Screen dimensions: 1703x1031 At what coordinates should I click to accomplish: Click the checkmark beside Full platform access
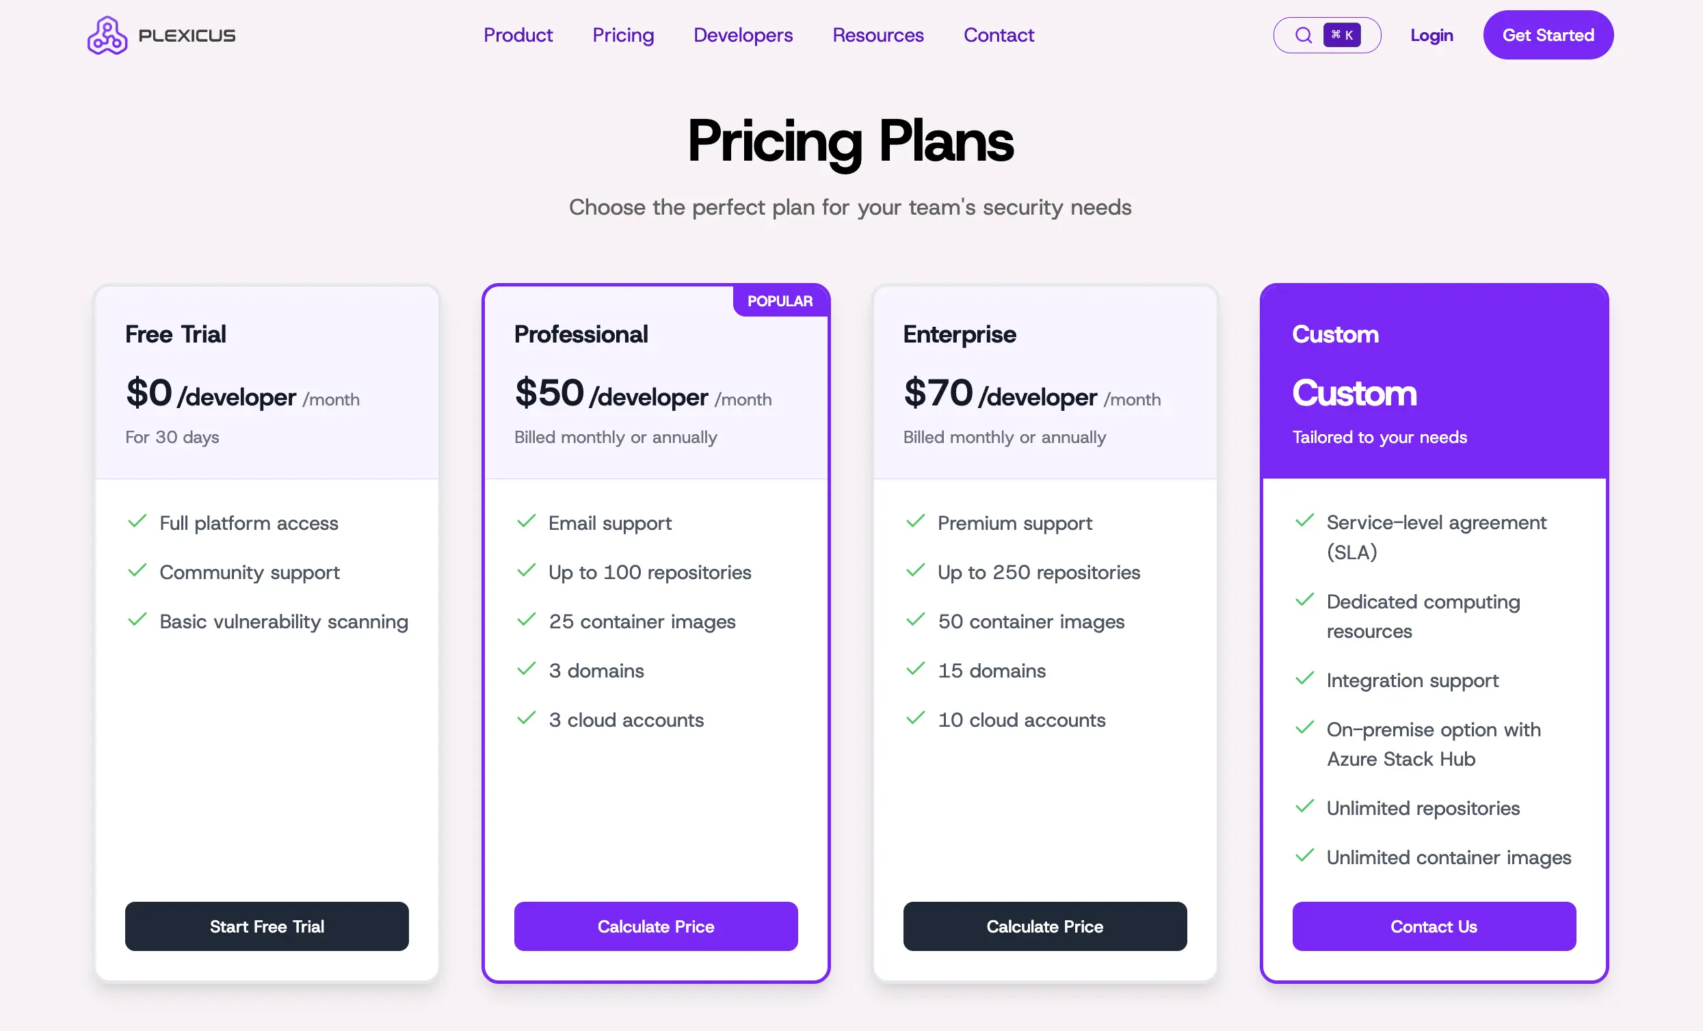137,522
